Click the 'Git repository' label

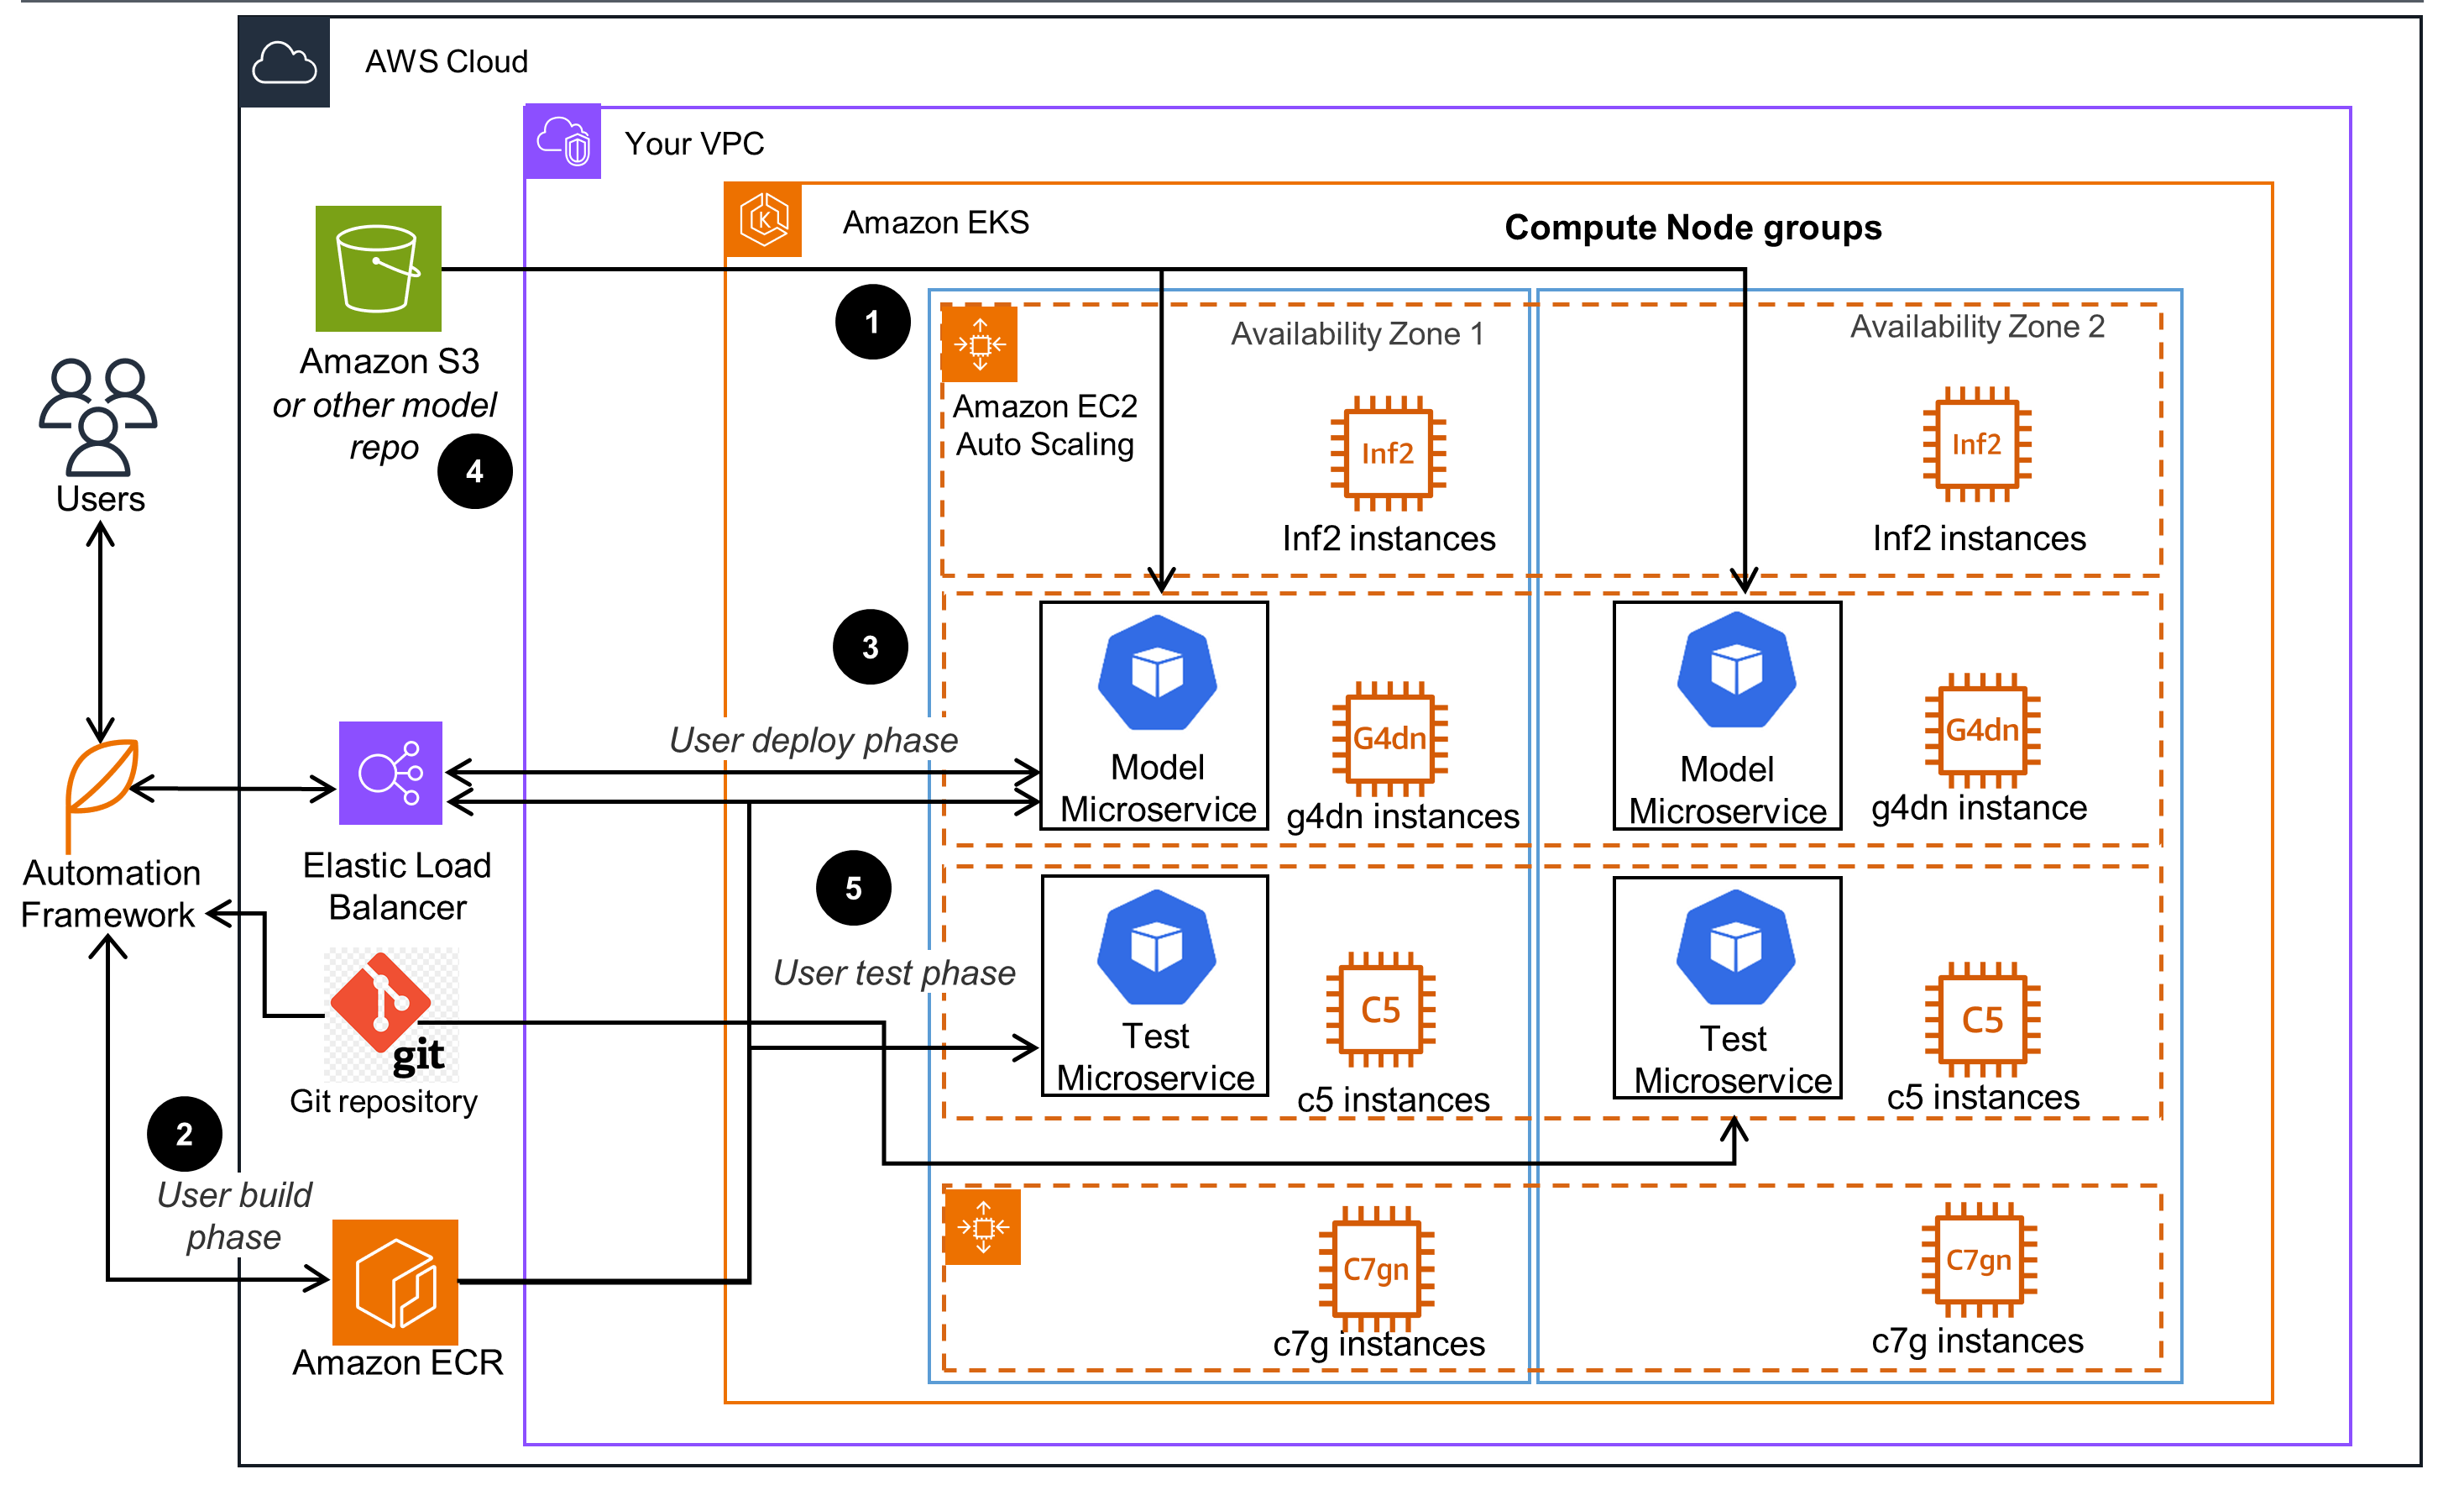pos(384,1102)
